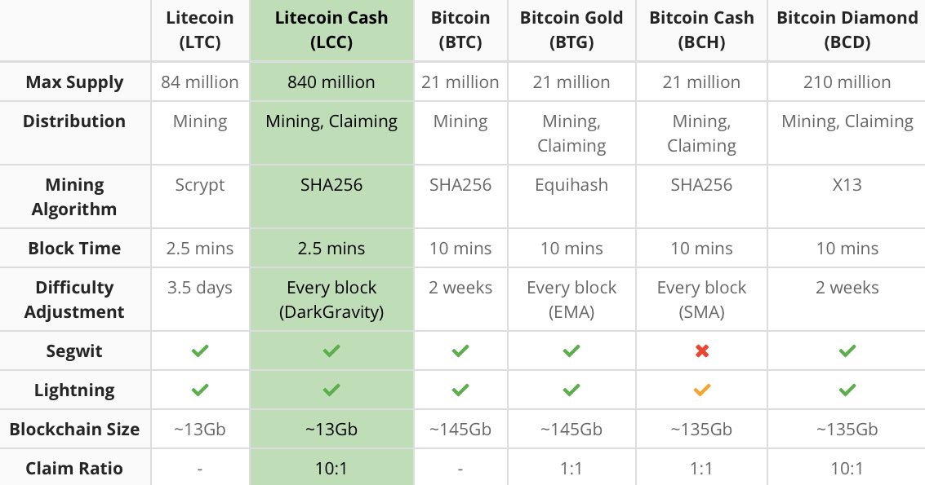Click the Litecoin Segwit green checkmark
This screenshot has height=485, width=925.
pyautogui.click(x=200, y=351)
